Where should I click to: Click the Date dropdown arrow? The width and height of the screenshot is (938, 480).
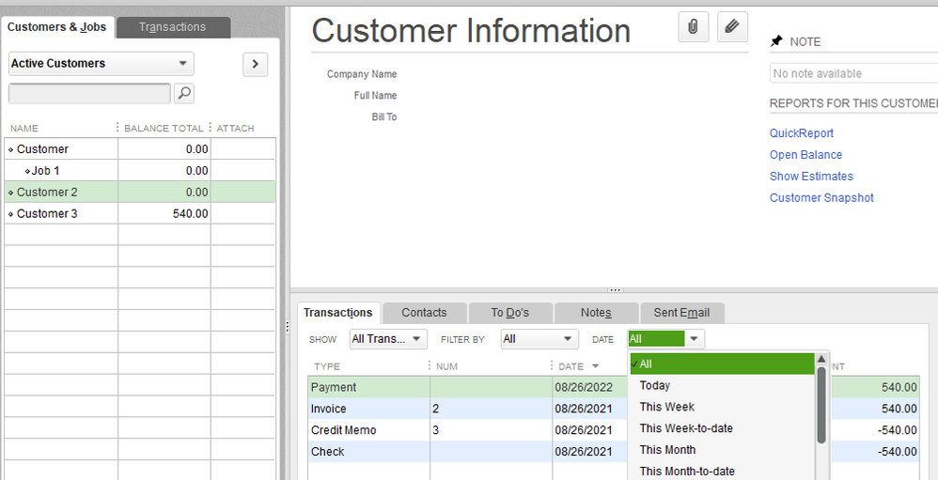694,339
